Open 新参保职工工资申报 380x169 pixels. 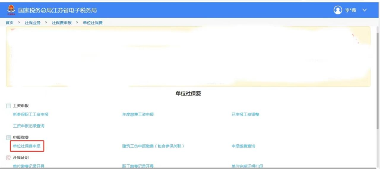[x=31, y=115]
